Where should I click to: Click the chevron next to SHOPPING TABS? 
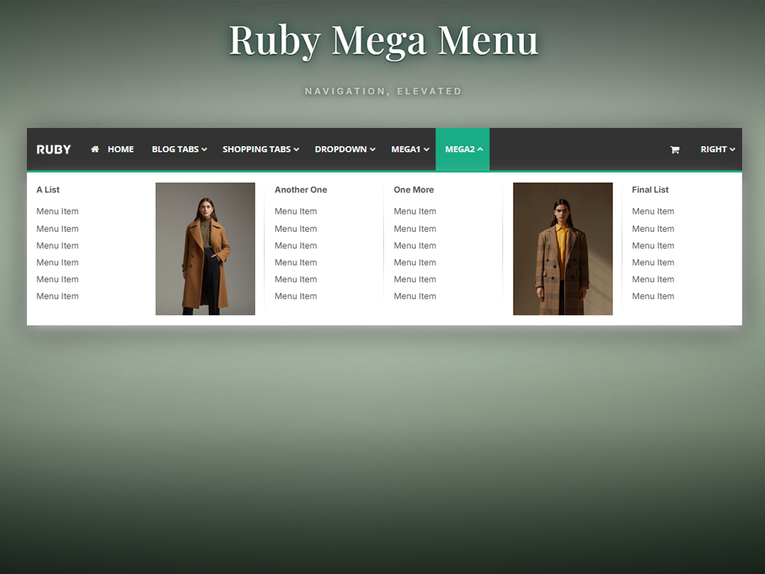coord(296,149)
